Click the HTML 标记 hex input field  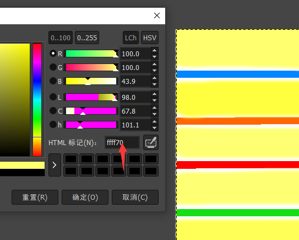[x=122, y=142]
